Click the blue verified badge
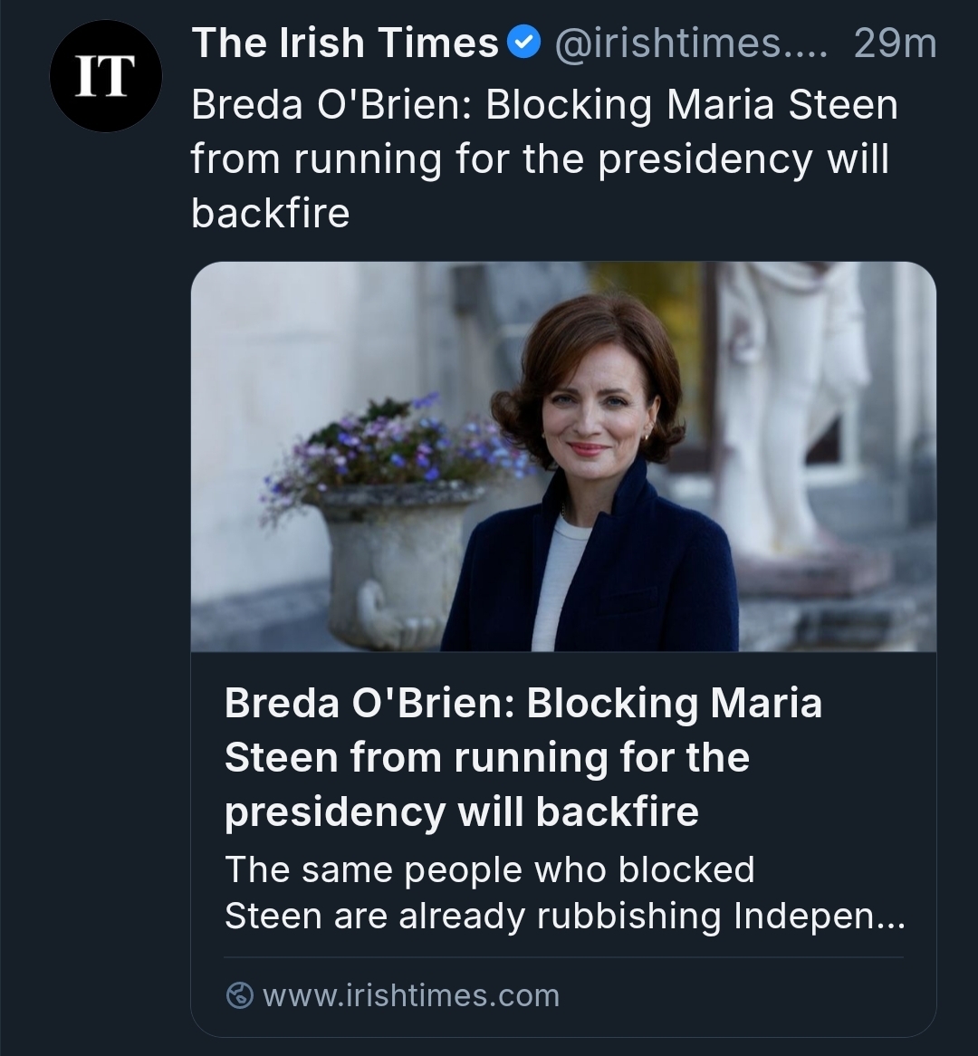Viewport: 978px width, 1056px height. 523,43
